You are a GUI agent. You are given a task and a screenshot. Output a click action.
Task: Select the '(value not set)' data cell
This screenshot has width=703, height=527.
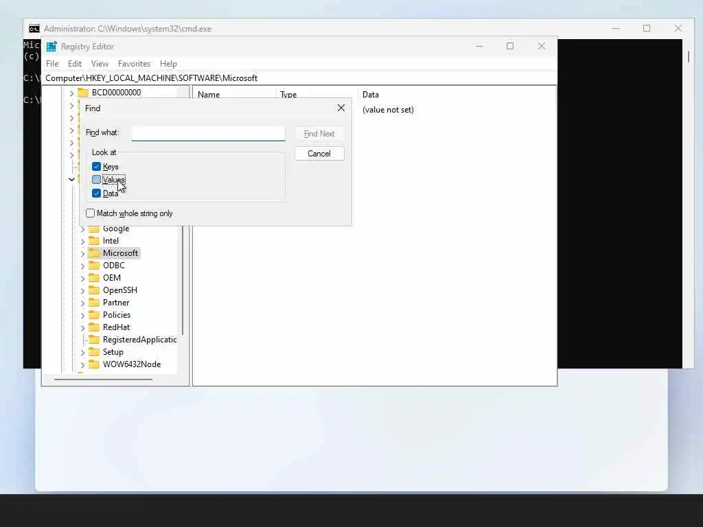coord(388,110)
